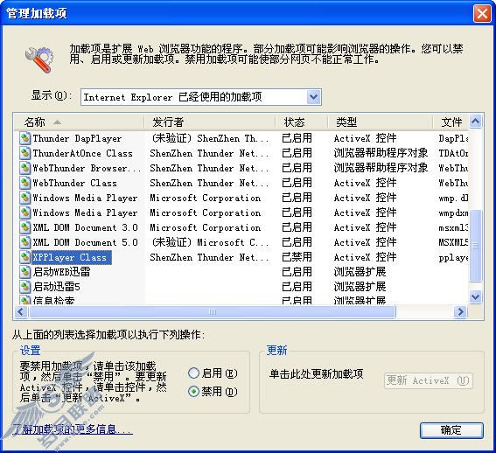Click the horizontal scrollbar thumb
The image size is (496, 453).
213,312
